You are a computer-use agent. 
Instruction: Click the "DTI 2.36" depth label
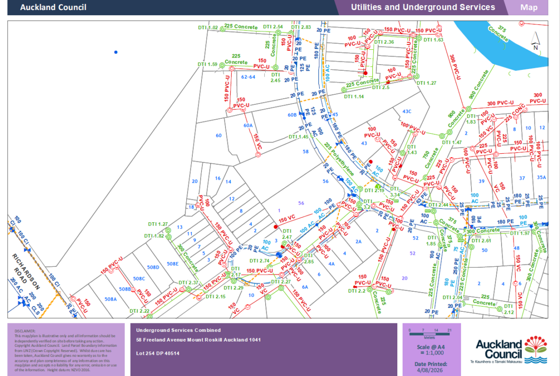[x=384, y=42]
